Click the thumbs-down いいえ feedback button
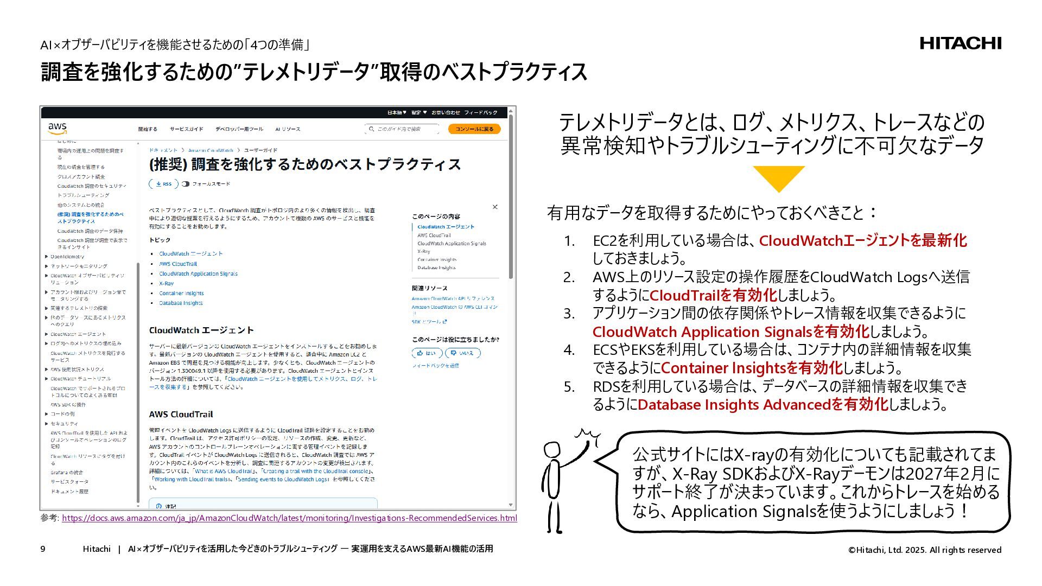This screenshot has height=586, width=1042. click(462, 353)
